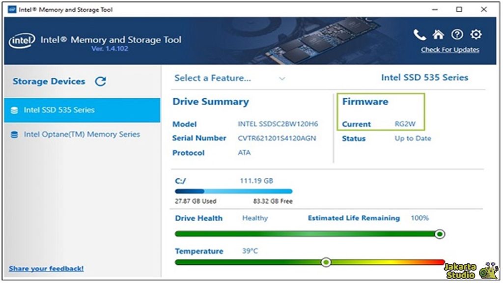Expand the feature chevron arrow

pos(282,79)
